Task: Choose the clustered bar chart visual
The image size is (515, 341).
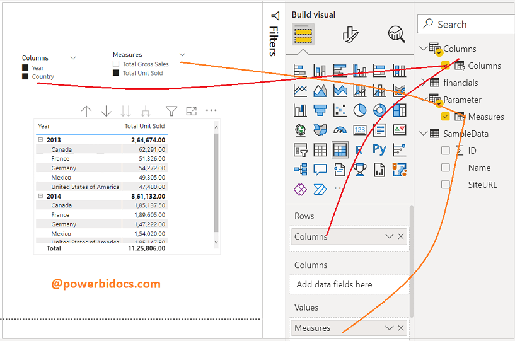Action: click(x=340, y=71)
